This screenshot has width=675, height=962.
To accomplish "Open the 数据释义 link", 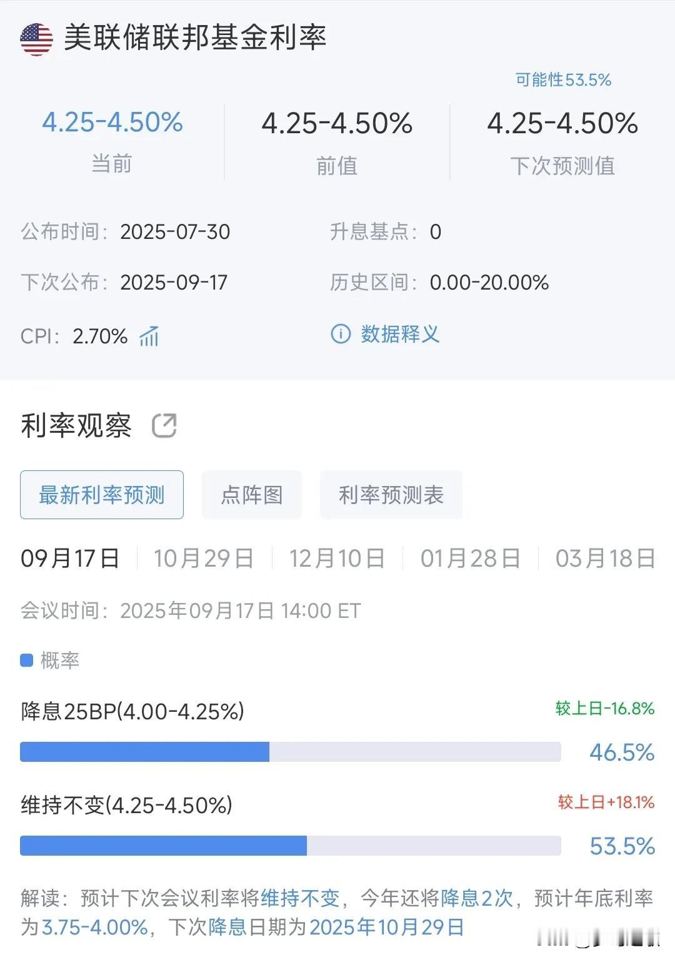I will pos(400,334).
